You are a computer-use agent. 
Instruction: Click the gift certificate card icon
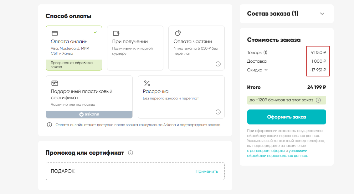[x=54, y=83]
